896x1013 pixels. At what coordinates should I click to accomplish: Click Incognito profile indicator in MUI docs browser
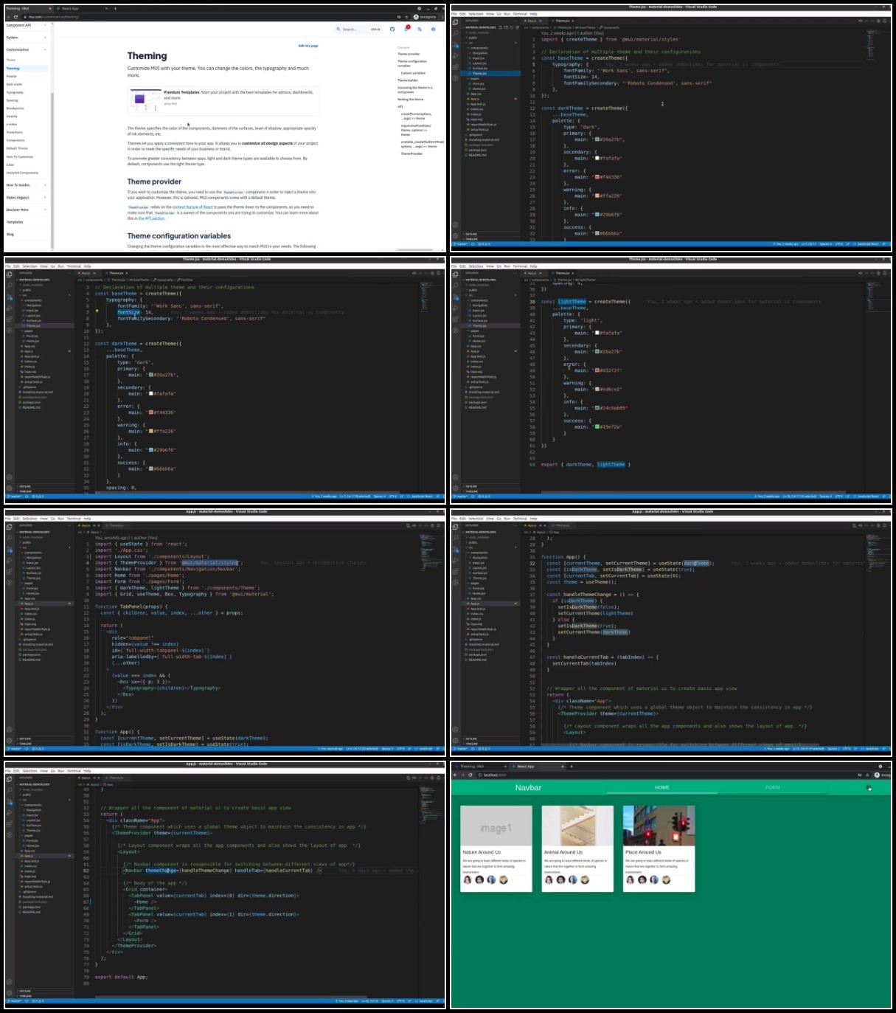(x=426, y=16)
